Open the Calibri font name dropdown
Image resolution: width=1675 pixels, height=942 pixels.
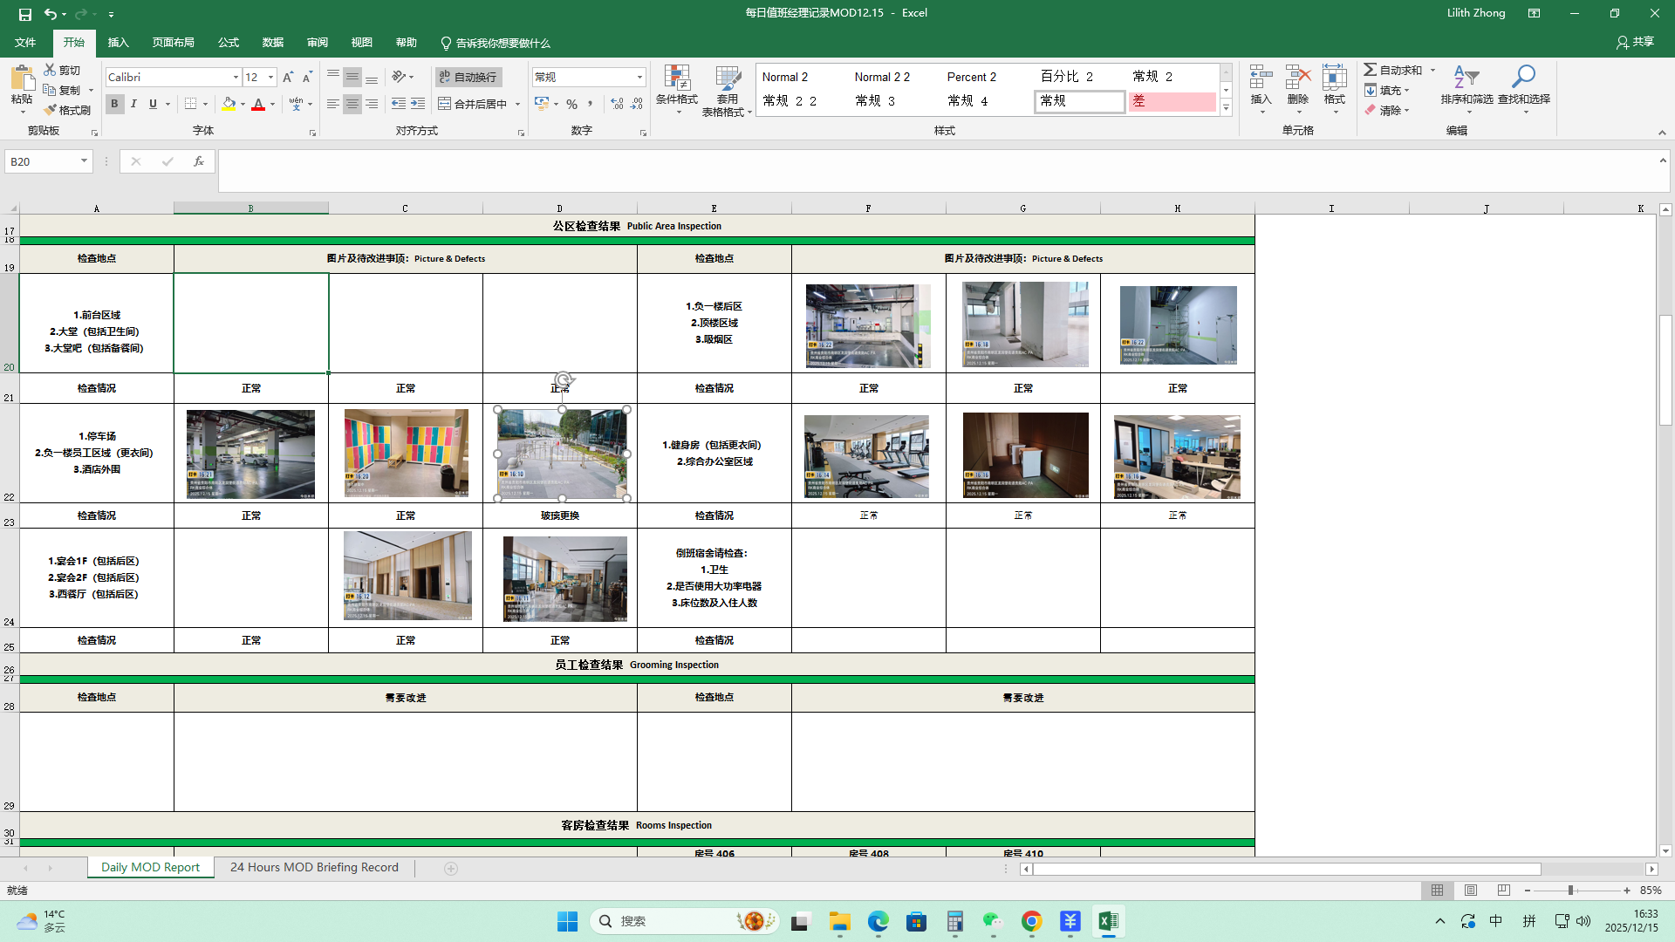click(236, 77)
